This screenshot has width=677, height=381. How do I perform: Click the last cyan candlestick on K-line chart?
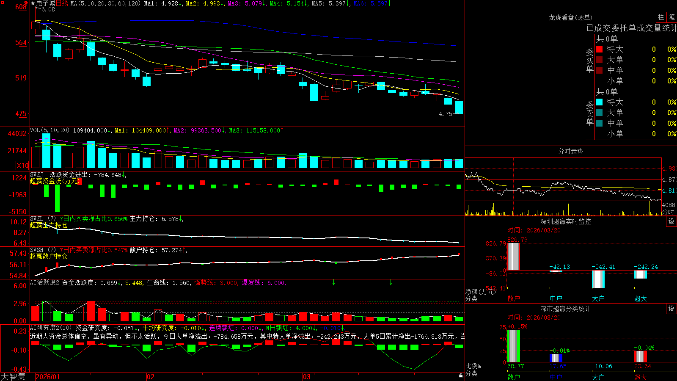tap(459, 107)
